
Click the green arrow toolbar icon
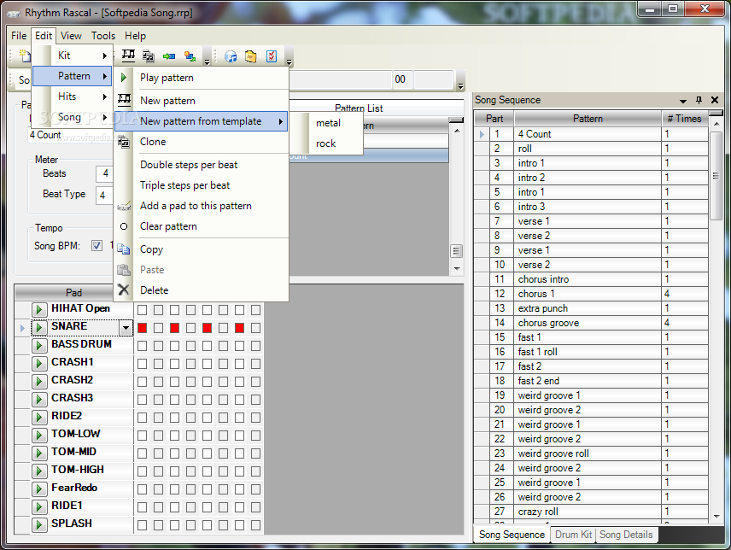point(169,56)
